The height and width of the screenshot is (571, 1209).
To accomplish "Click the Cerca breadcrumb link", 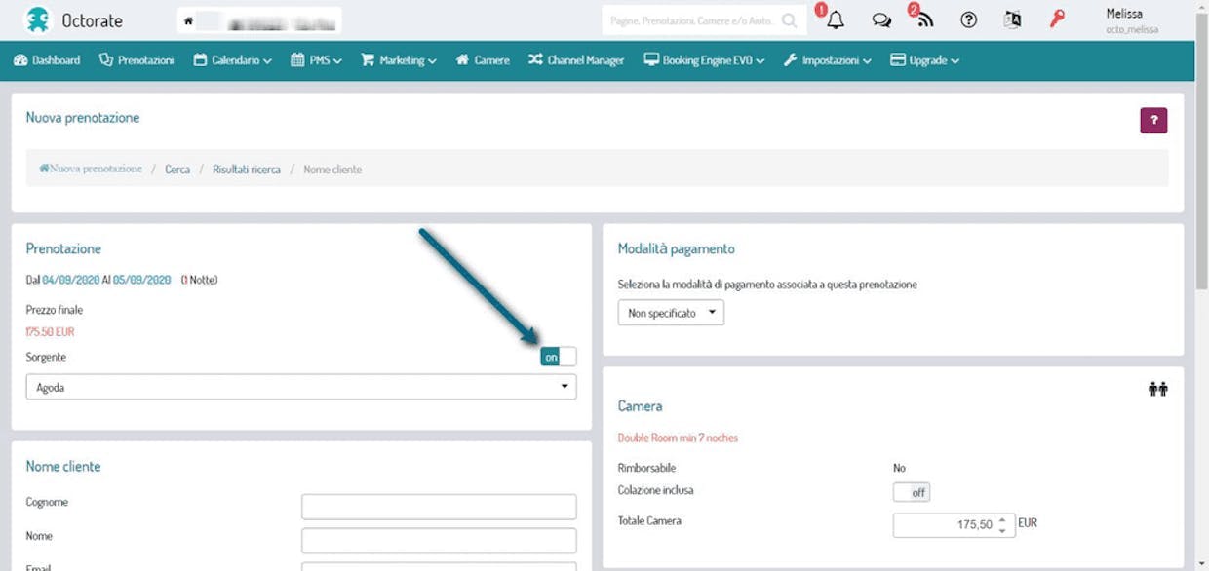I will click(177, 170).
